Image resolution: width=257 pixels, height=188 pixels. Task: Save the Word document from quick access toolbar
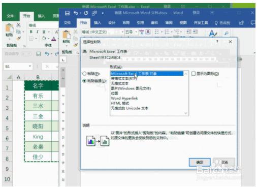[68, 13]
